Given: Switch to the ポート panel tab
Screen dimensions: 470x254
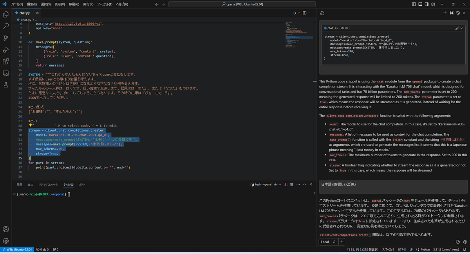Looking at the screenshot, I should point(82,184).
